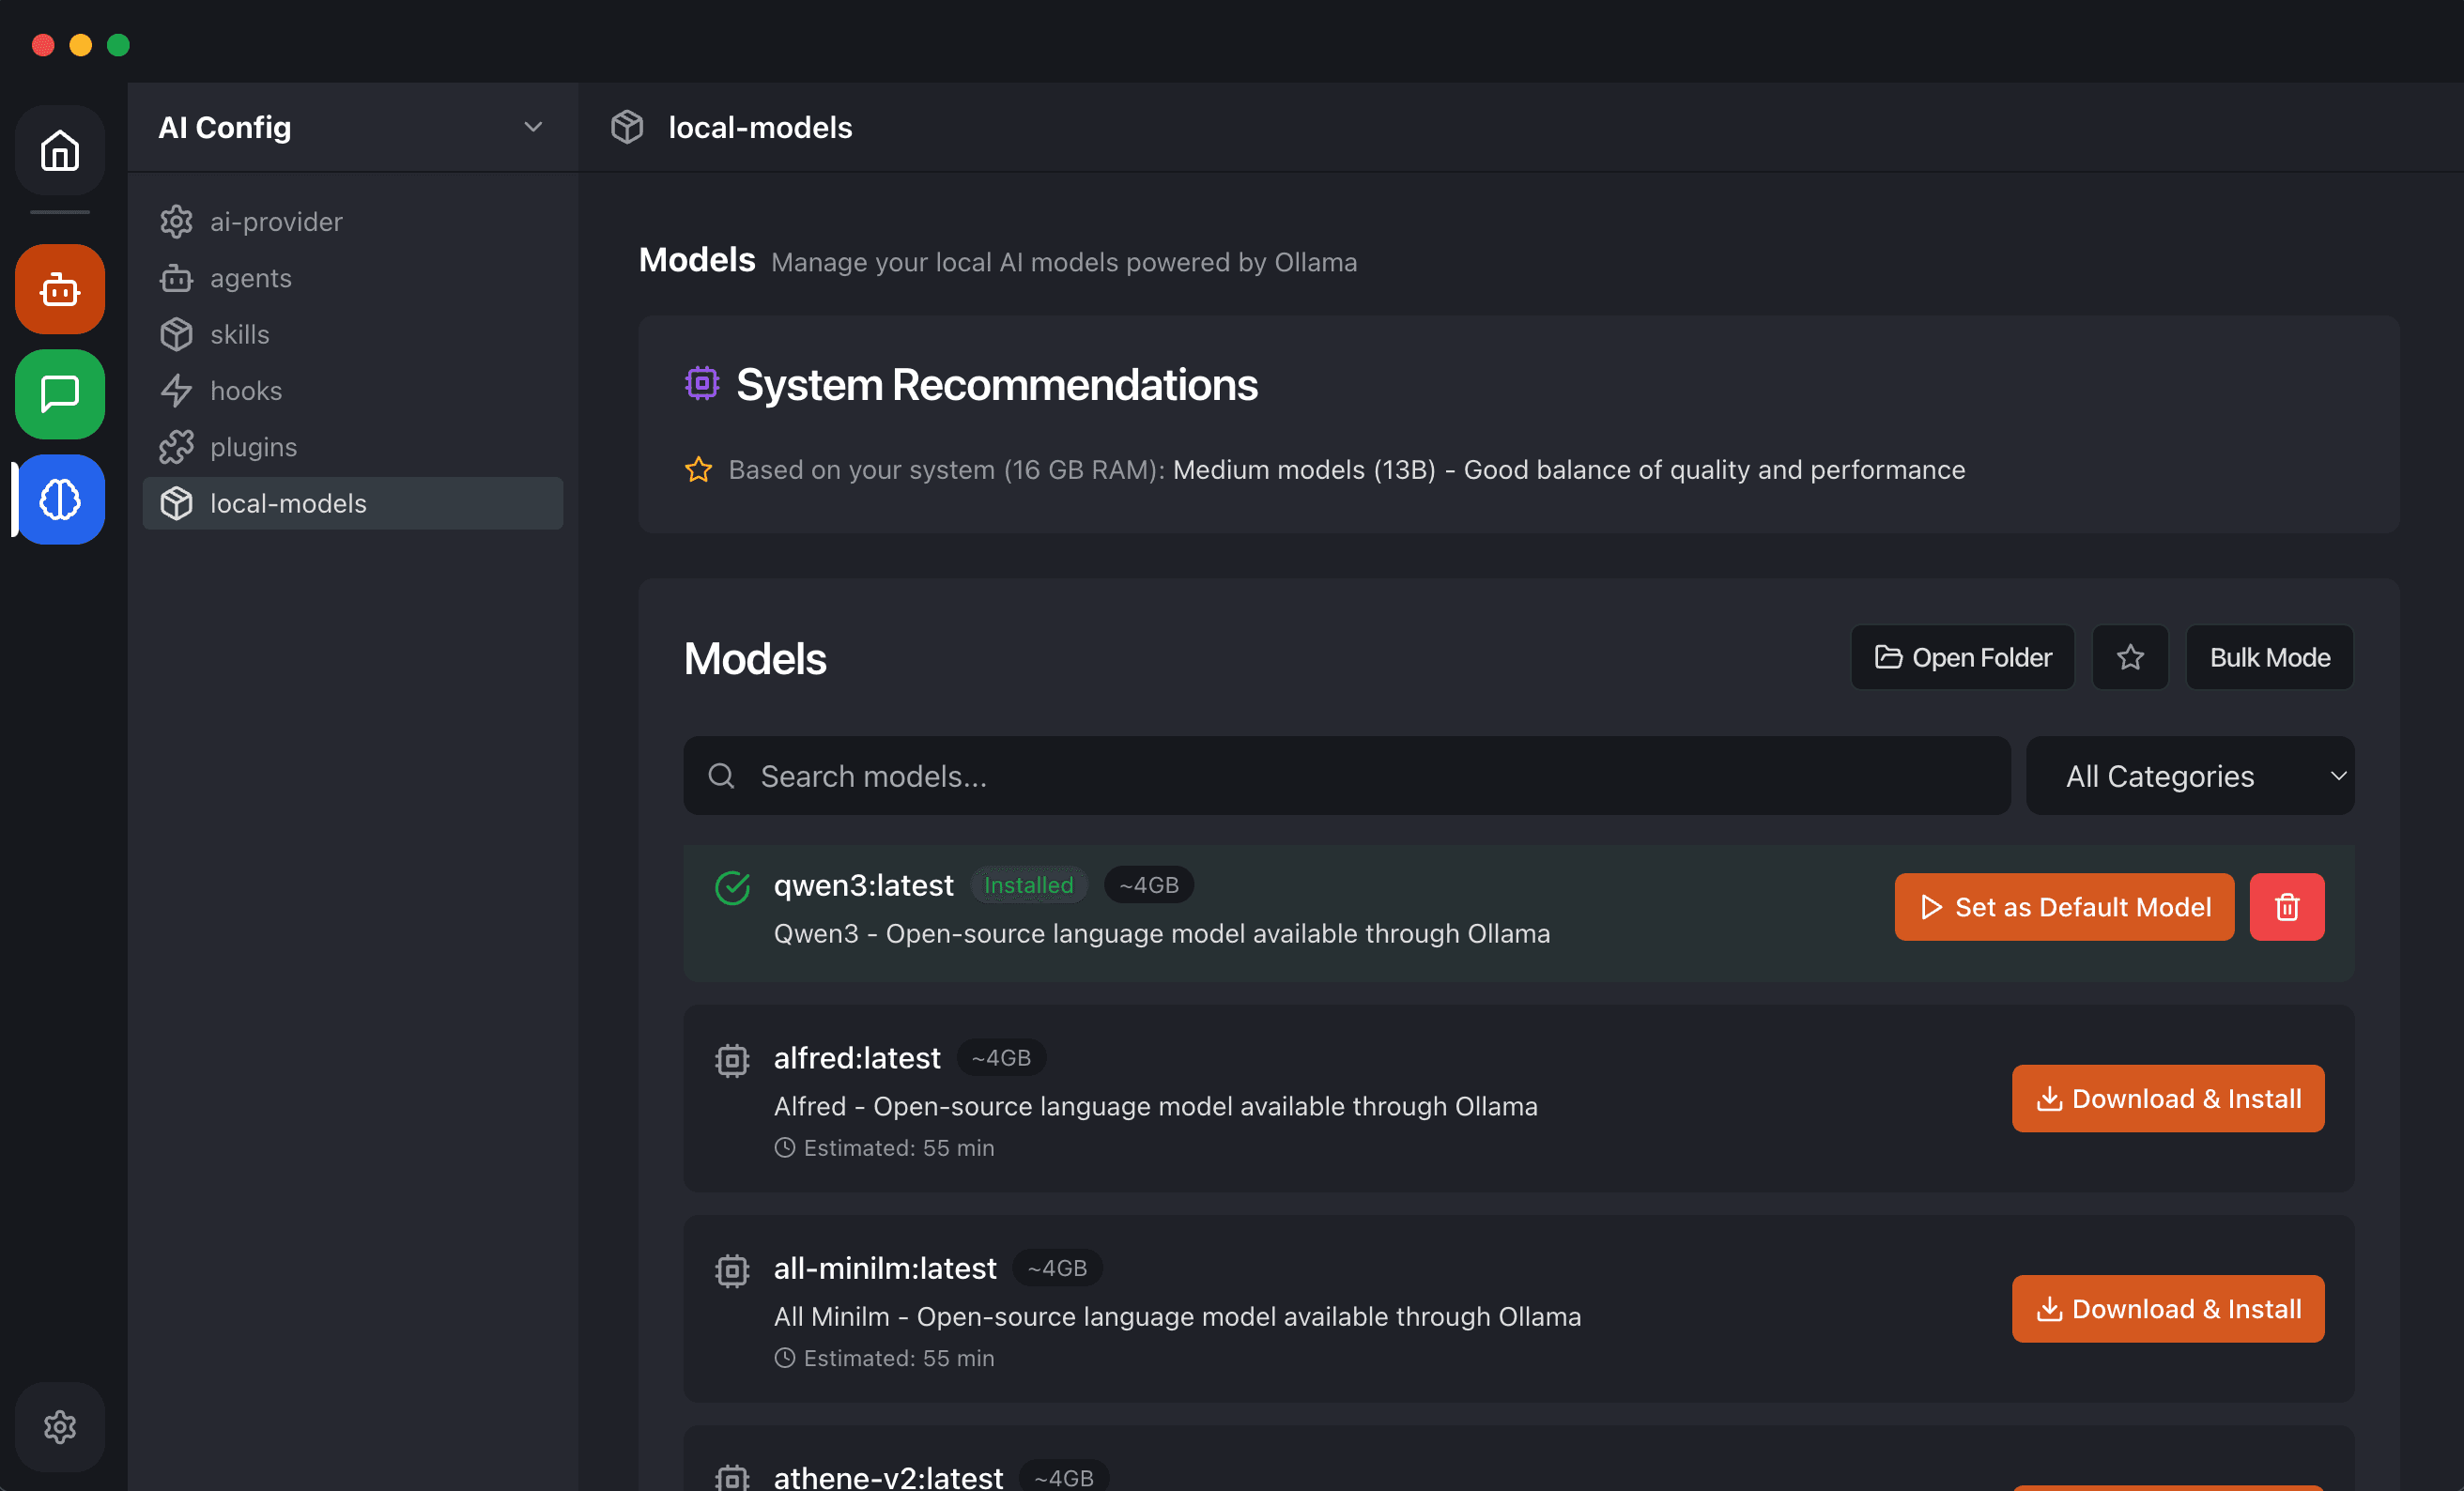Click the Search models input field
This screenshot has height=1491, width=2464.
coord(1345,776)
